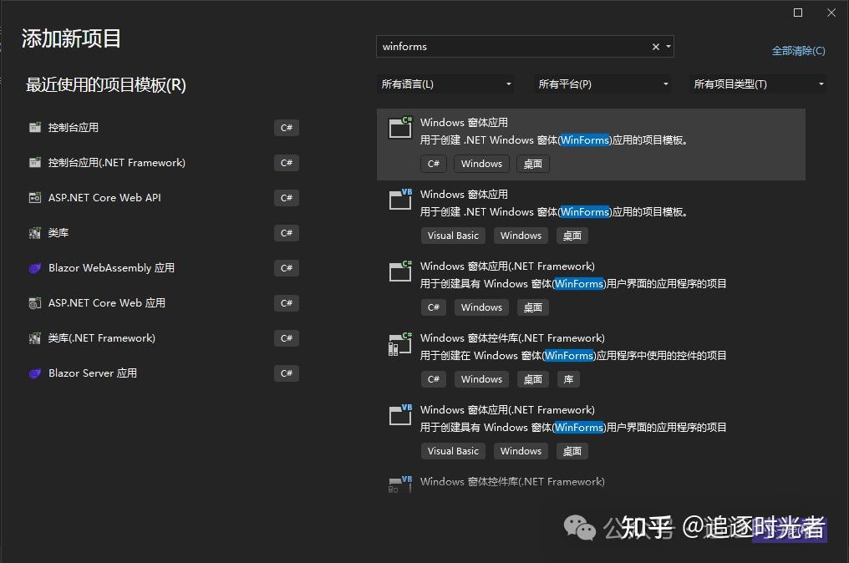Image resolution: width=849 pixels, height=563 pixels.
Task: Click the 类库(.NET Framework) template icon
Action: pos(33,338)
